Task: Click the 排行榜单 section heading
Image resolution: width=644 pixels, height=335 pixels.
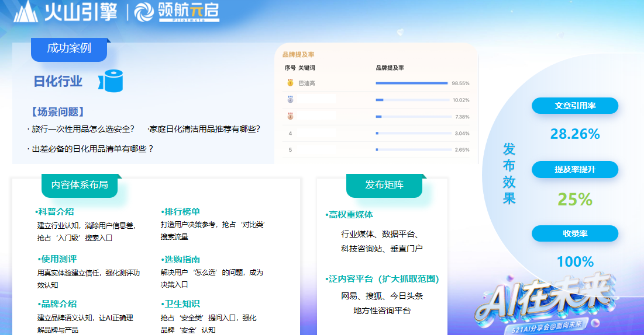Action: [x=180, y=212]
